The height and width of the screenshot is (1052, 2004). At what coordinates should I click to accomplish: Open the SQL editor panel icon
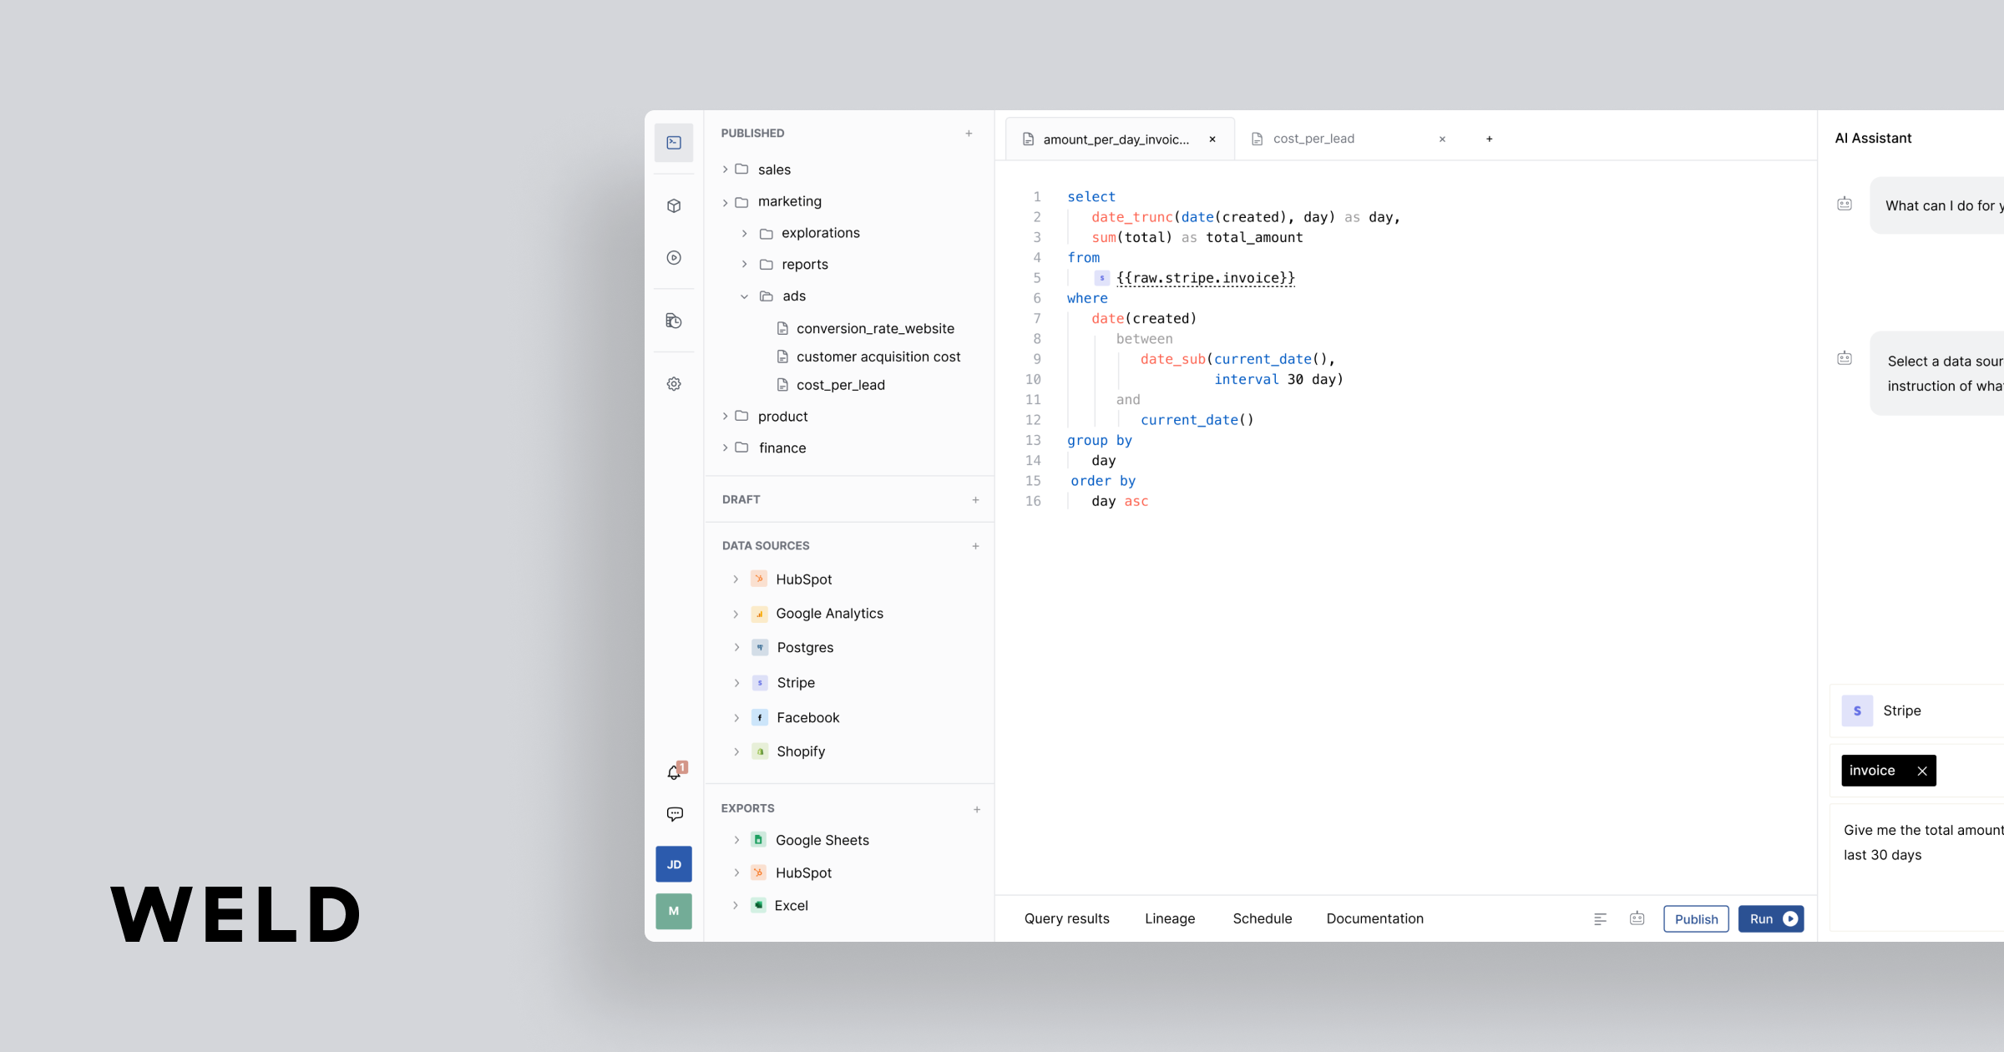pyautogui.click(x=673, y=143)
